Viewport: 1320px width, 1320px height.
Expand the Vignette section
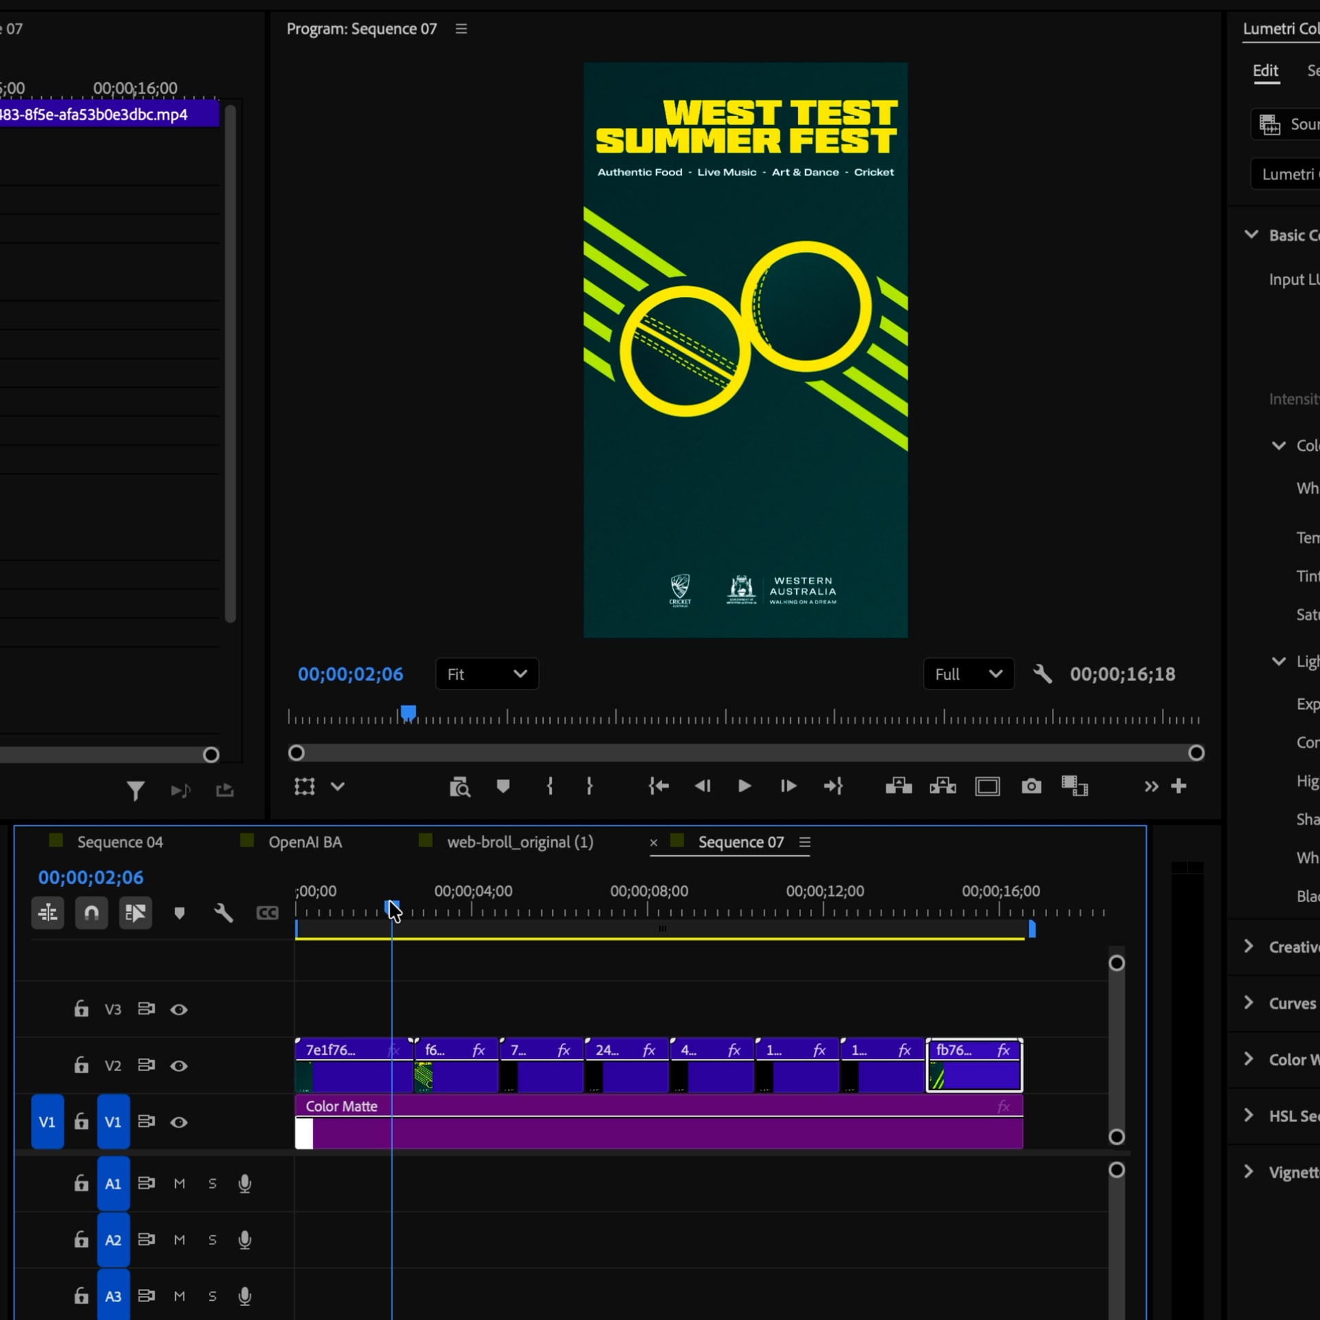point(1249,1171)
